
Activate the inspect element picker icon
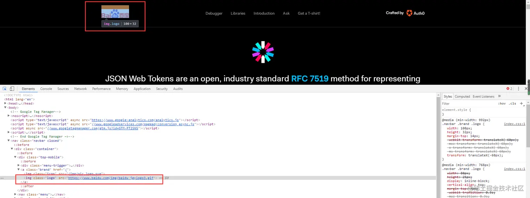pos(5,89)
